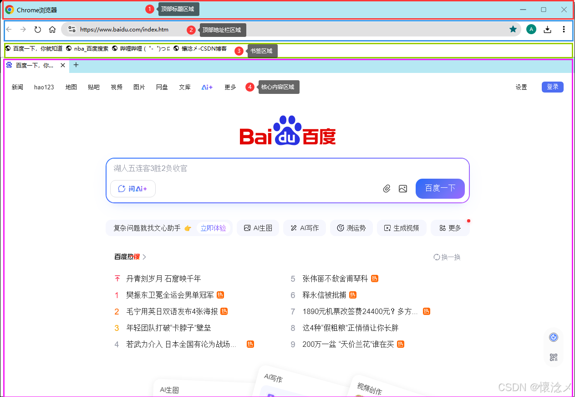575x397 pixels.
Task: Open hot search 释永信被批捕
Action: (324, 295)
